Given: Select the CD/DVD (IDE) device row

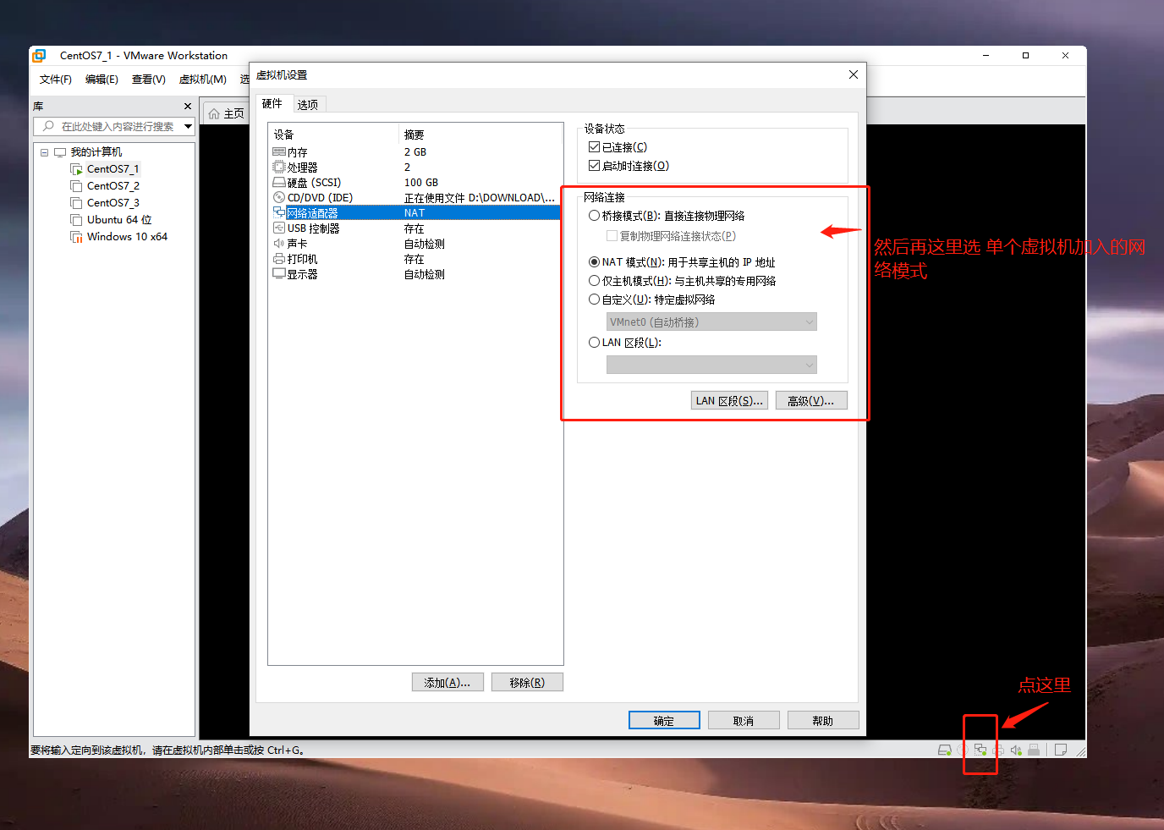Looking at the screenshot, I should pyautogui.click(x=415, y=198).
